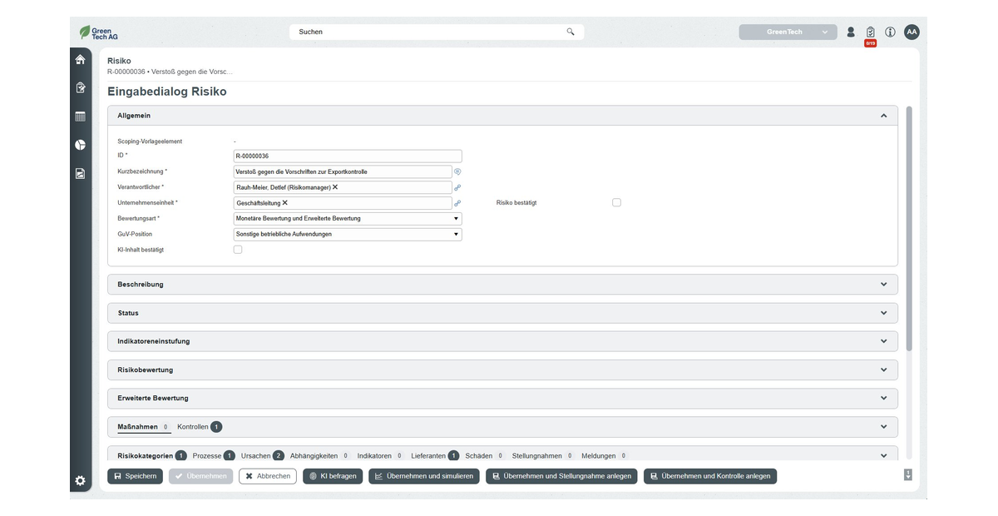Click the KI befragen button
The width and height of the screenshot is (998, 516).
(332, 477)
